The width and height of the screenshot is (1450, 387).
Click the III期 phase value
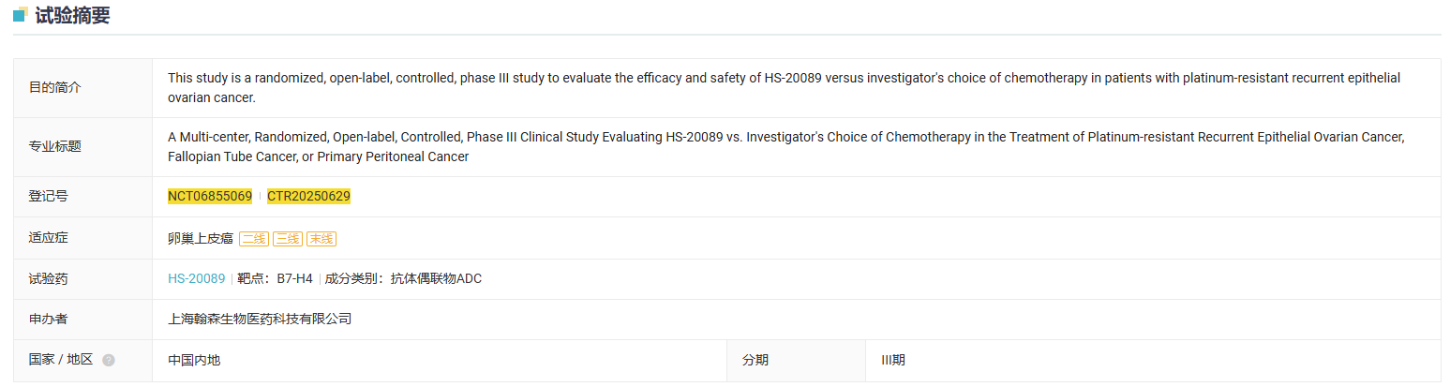coord(893,360)
